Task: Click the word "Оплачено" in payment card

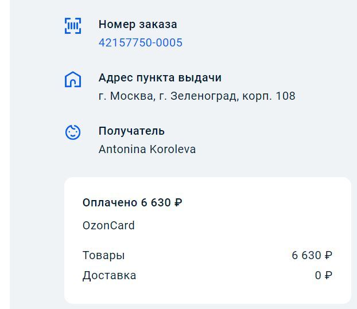Action: 109,203
